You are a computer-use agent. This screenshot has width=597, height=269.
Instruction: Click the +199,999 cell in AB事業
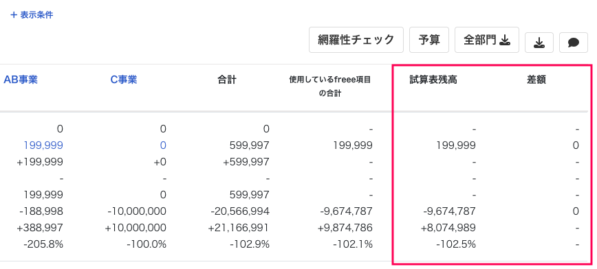click(40, 162)
